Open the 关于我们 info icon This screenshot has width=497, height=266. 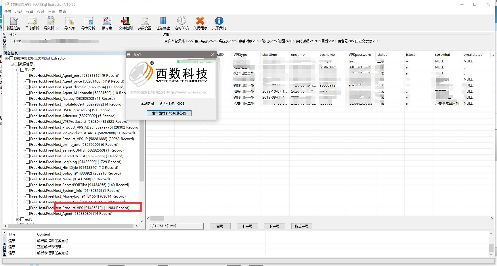click(x=219, y=23)
